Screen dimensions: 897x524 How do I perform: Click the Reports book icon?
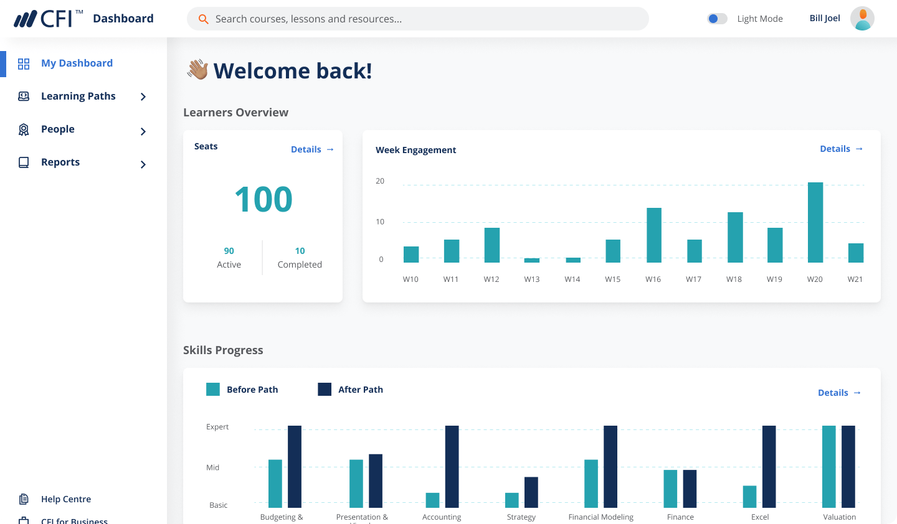(24, 162)
